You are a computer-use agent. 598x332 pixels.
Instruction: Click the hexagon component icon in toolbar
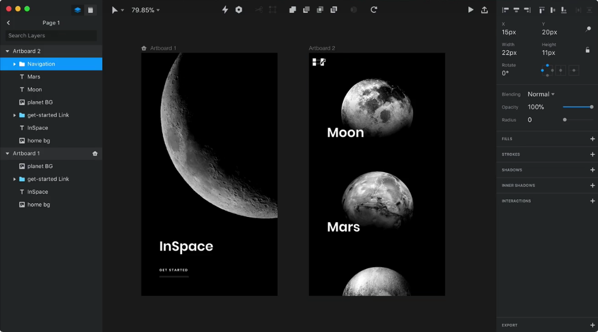point(239,10)
